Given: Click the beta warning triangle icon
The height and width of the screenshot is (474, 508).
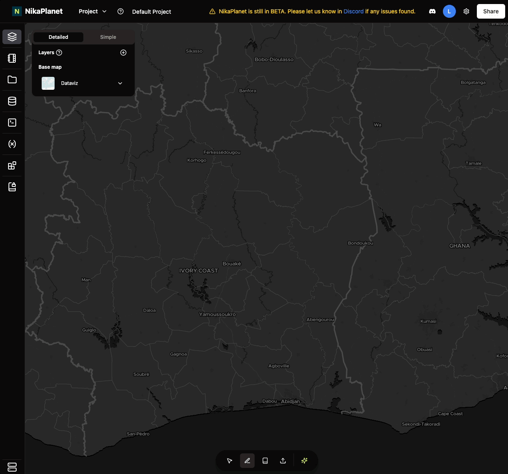Looking at the screenshot, I should 212,11.
